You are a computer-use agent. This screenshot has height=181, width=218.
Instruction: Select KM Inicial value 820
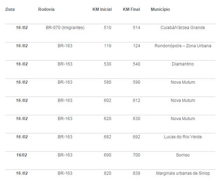107,173
